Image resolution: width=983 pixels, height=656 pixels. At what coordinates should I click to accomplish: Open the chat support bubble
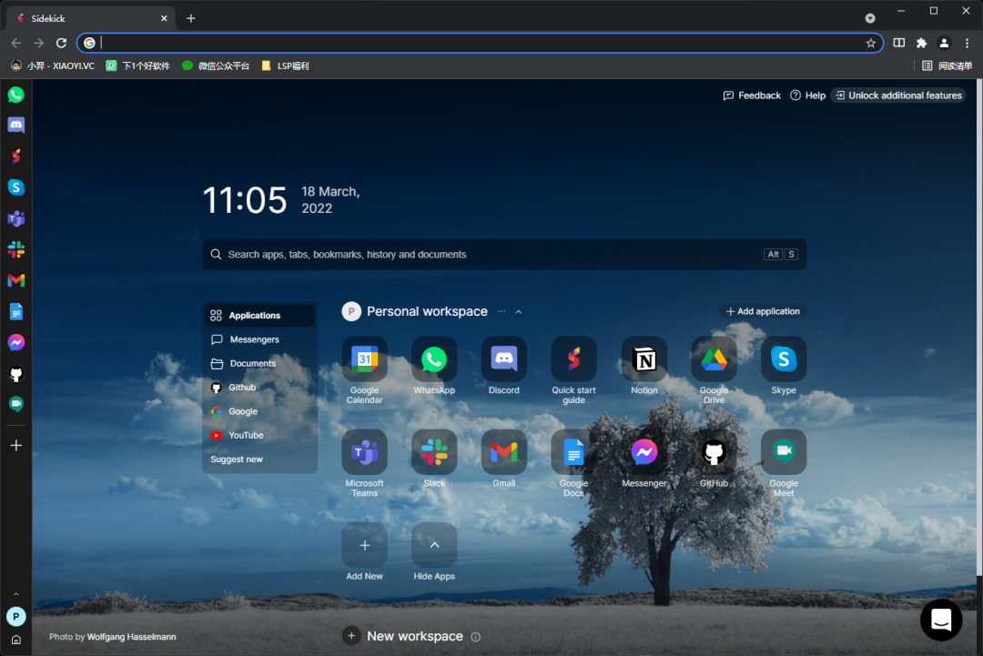pyautogui.click(x=941, y=620)
